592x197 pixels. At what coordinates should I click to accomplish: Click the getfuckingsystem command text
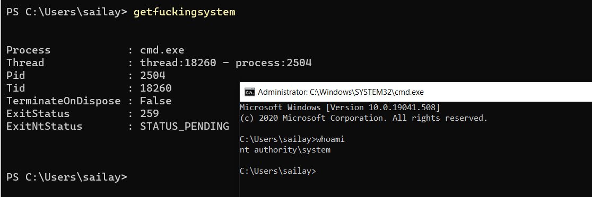pos(184,12)
